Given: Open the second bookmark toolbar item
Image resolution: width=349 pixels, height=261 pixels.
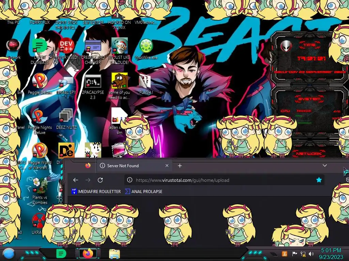Looking at the screenshot, I should click(143, 191).
